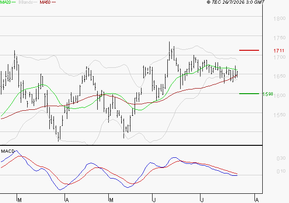
Task: Click the red 1711 resistance line
Action: pyautogui.click(x=249, y=50)
